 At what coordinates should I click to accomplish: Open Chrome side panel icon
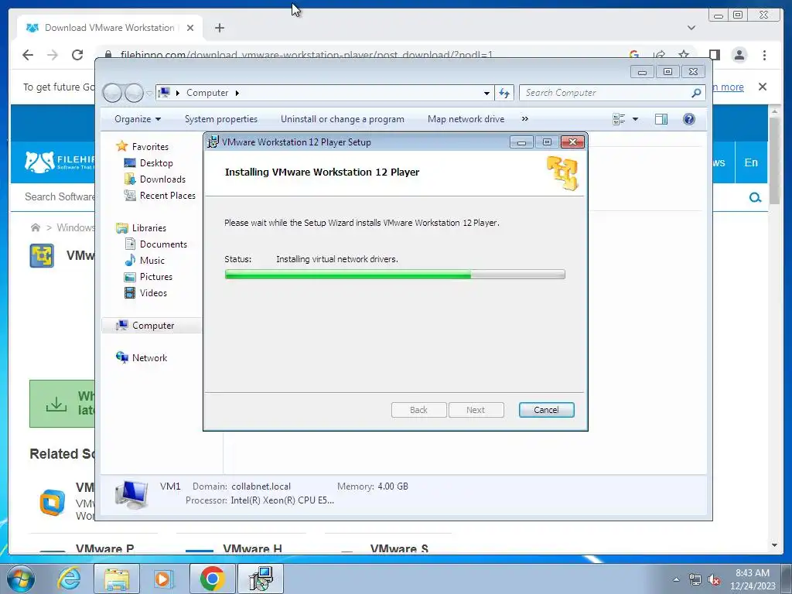[x=714, y=55]
